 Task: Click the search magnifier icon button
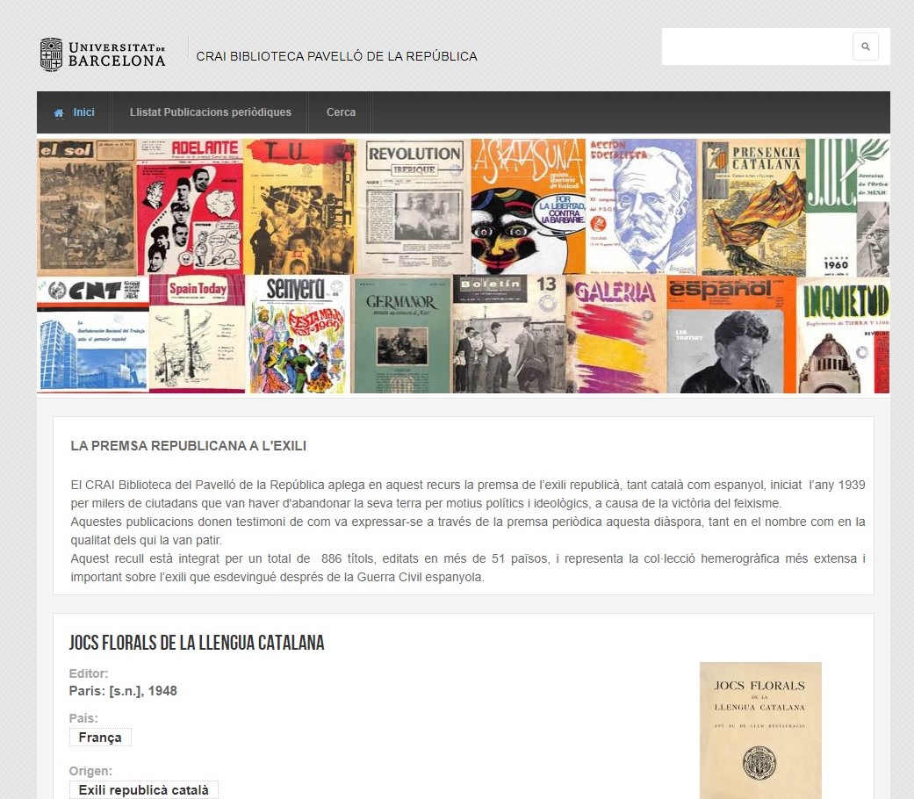865,47
